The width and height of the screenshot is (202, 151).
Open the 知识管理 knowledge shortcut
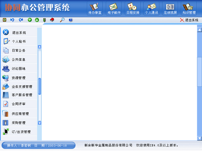point(189,8)
